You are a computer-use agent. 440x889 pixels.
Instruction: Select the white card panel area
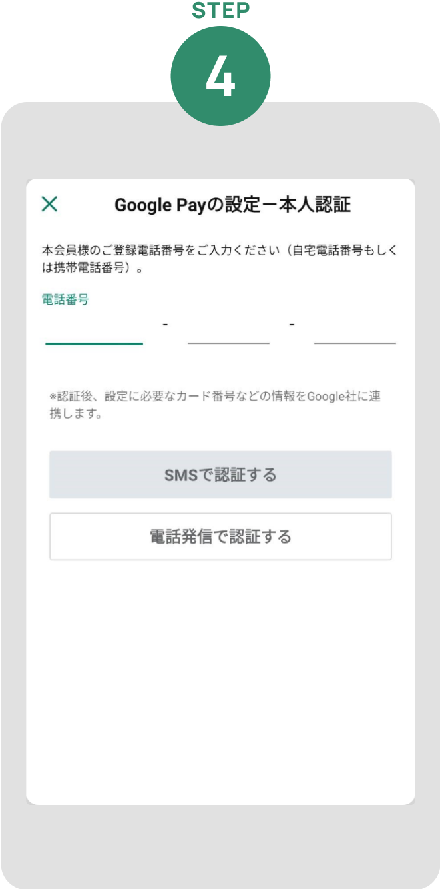(220, 666)
